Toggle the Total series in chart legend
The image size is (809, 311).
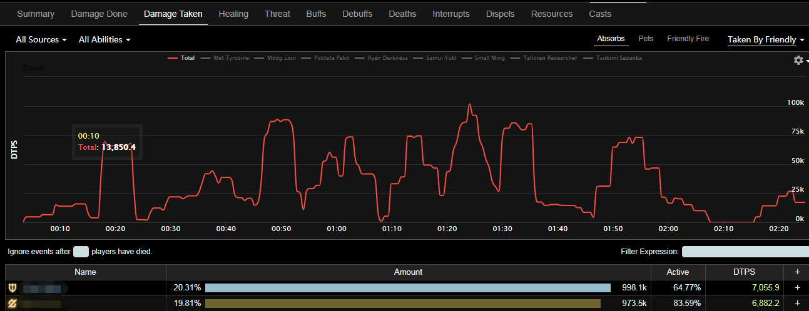pyautogui.click(x=181, y=58)
